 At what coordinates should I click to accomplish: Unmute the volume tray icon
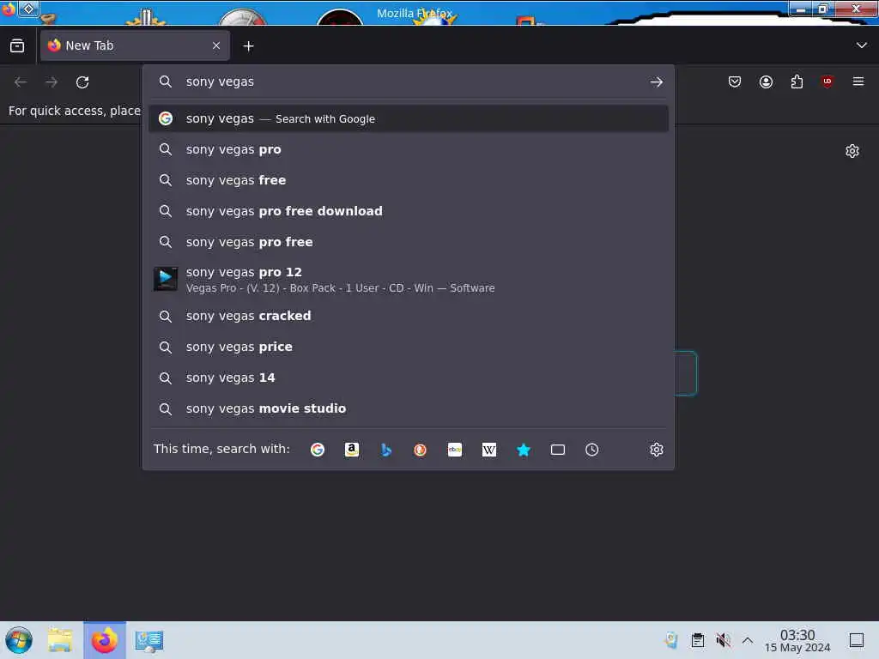pyautogui.click(x=723, y=640)
